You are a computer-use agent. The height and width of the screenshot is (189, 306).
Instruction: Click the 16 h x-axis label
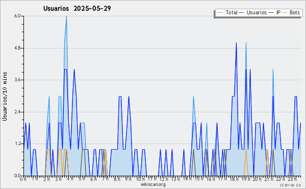tap(211, 179)
